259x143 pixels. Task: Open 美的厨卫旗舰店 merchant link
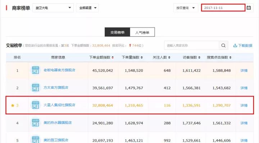56,140
